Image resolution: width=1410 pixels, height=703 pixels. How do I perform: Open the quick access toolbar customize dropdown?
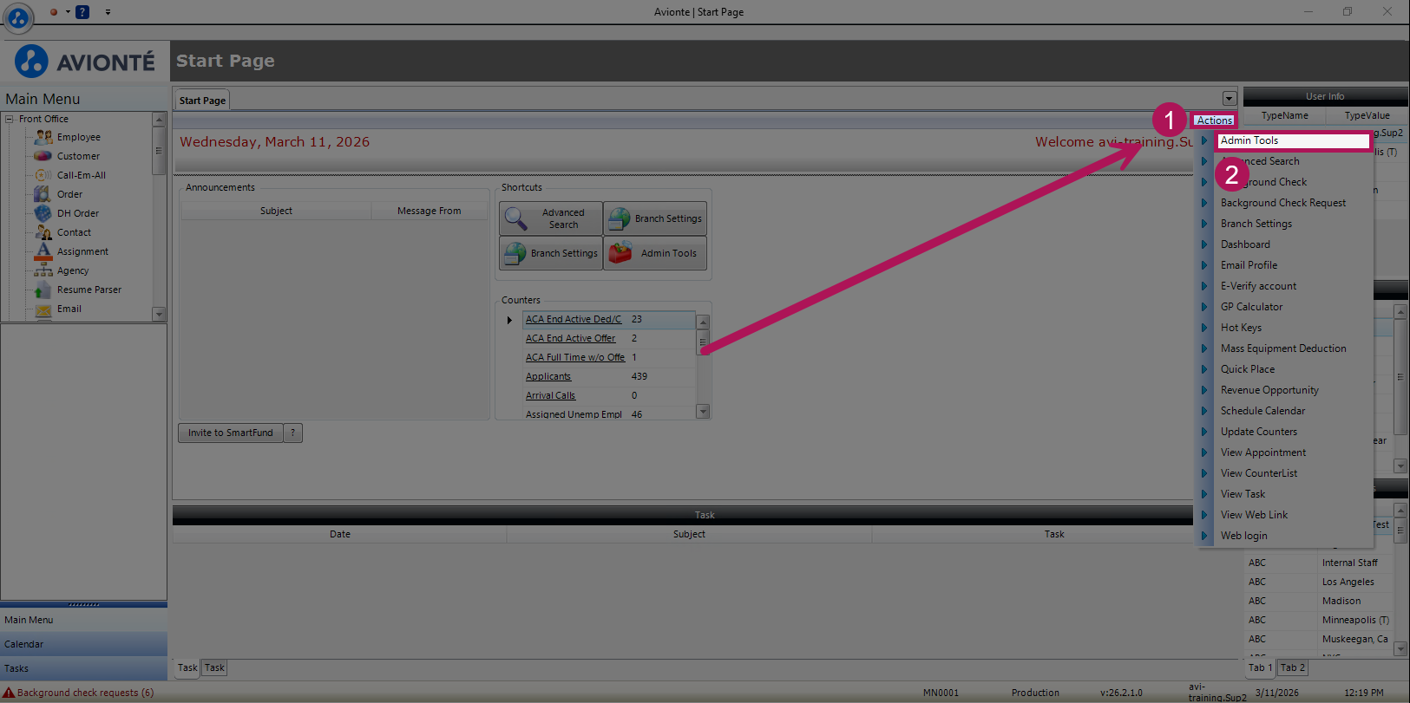tap(108, 12)
